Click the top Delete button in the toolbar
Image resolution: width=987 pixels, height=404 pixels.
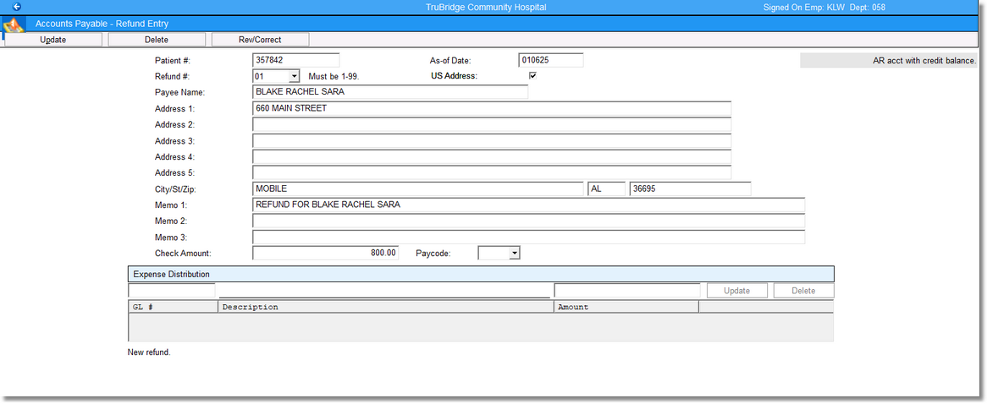(x=157, y=40)
